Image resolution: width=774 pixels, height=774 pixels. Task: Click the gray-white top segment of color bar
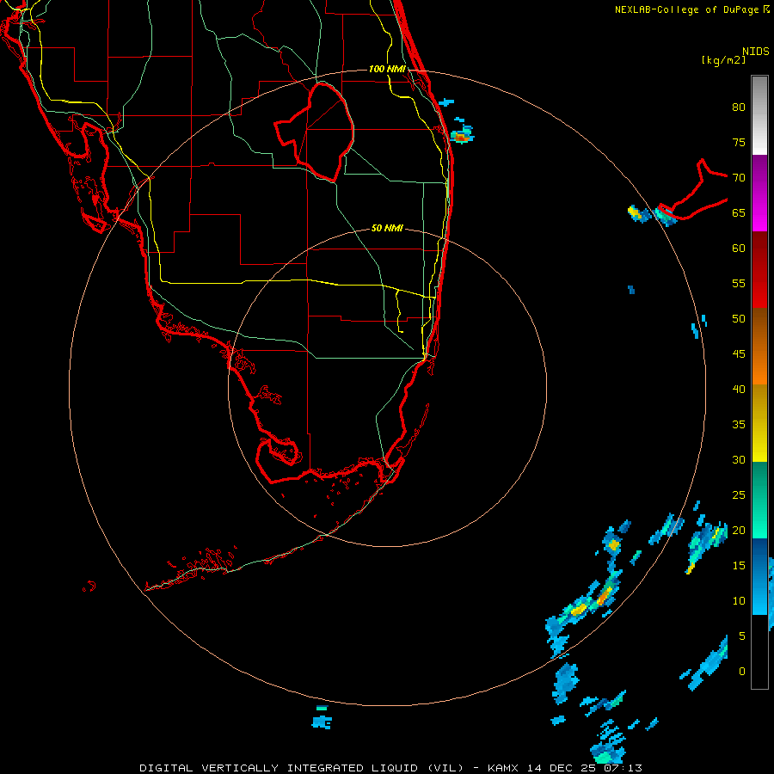(759, 115)
